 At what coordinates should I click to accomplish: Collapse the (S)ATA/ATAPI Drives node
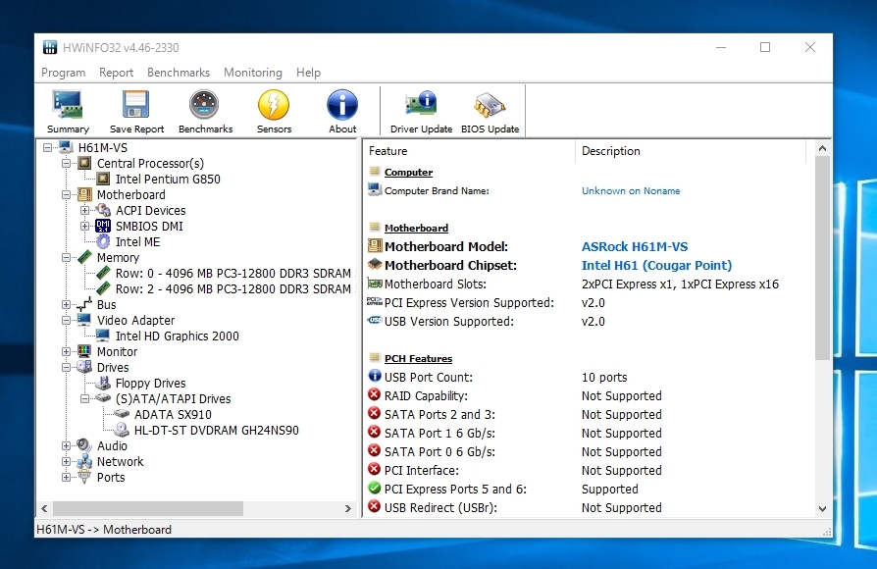[84, 398]
